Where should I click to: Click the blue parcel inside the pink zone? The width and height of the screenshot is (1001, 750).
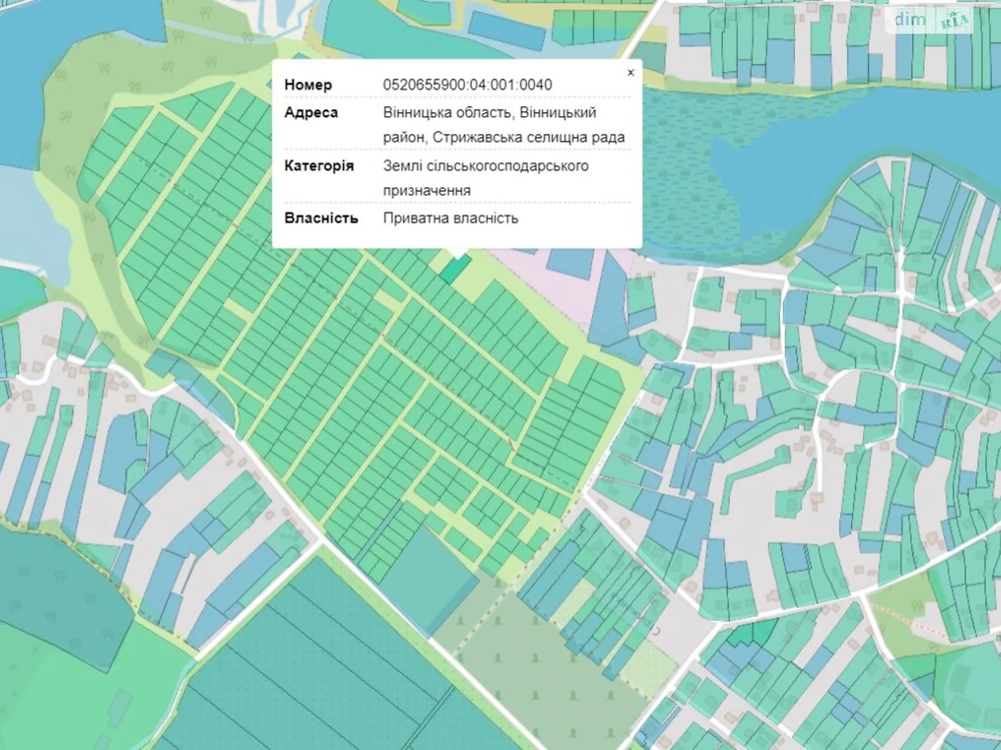(571, 264)
